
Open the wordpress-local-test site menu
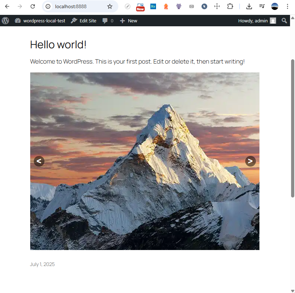click(40, 21)
